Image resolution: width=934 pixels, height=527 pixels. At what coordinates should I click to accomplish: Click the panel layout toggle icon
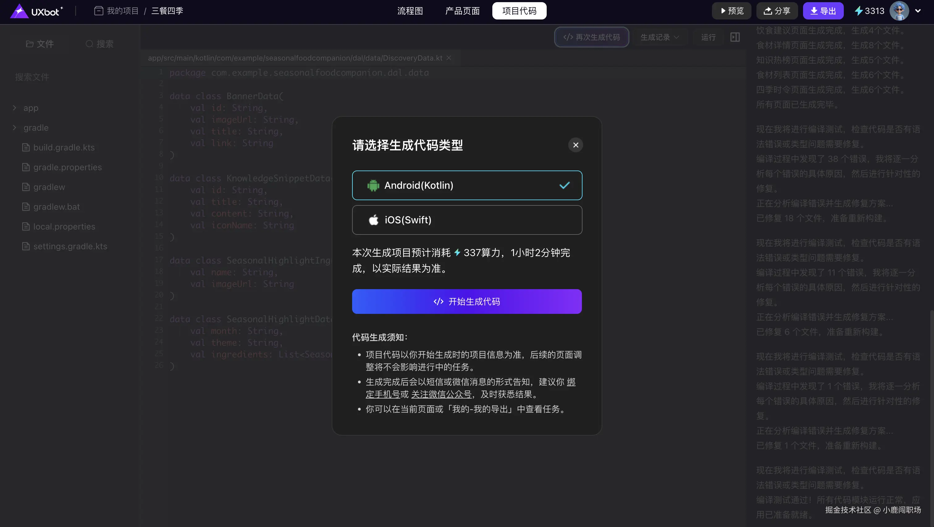pos(735,37)
